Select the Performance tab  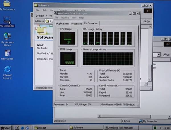coord(91,23)
